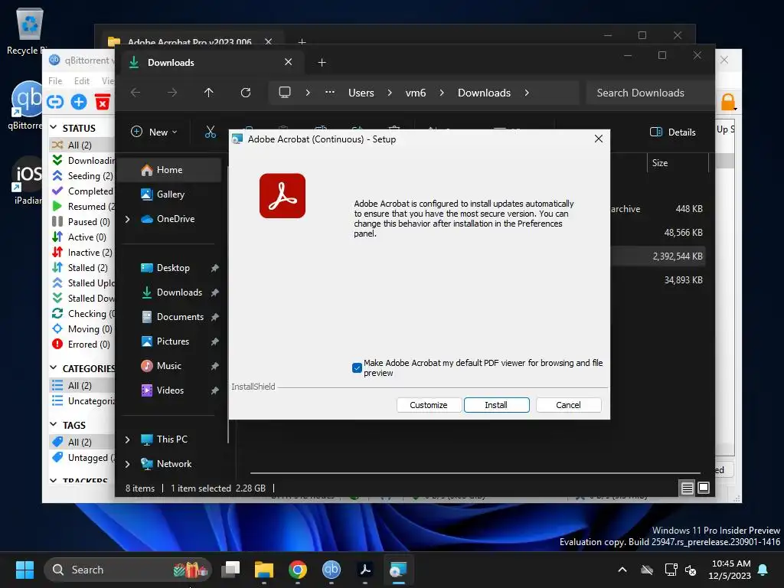Add a new File Explorer tab
Screen dimensions: 784x588
pyautogui.click(x=322, y=63)
